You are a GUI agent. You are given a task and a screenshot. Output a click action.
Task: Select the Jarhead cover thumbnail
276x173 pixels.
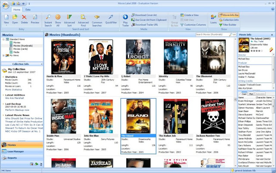(100, 163)
